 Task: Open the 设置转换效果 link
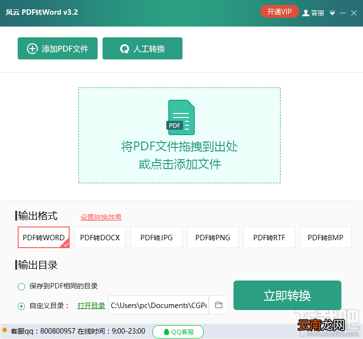101,217
